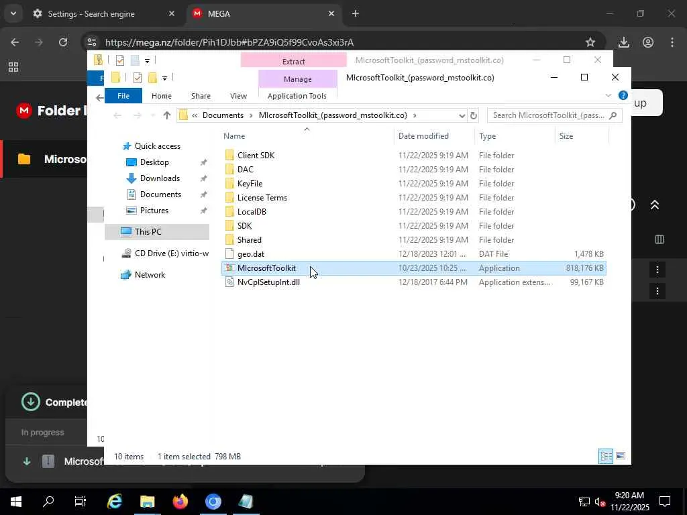Open Chrome apps grid icon

point(13,67)
